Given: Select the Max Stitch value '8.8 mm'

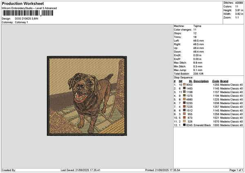Looking at the screenshot, I should pyautogui.click(x=198, y=63).
